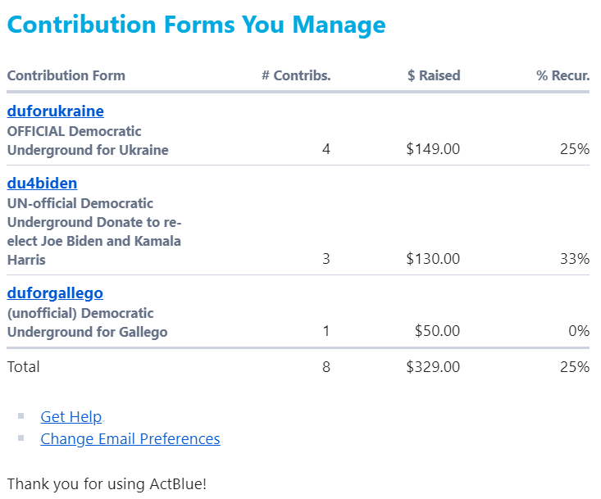Click the Thank you for using ActBlue text
This screenshot has height=499, width=601.
click(107, 483)
